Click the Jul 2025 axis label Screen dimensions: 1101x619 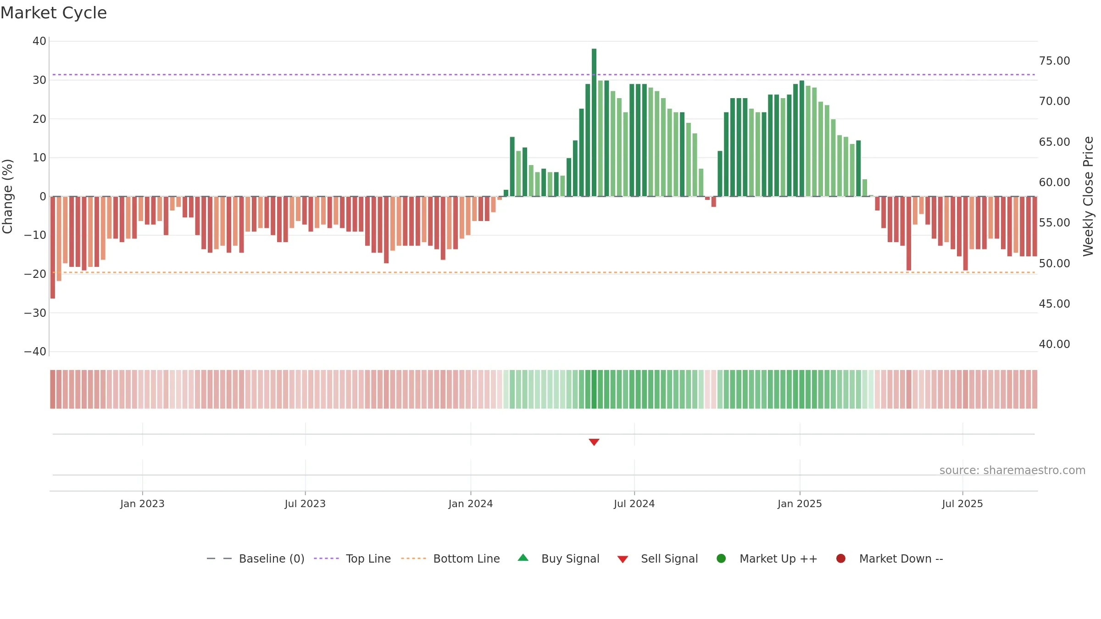962,503
